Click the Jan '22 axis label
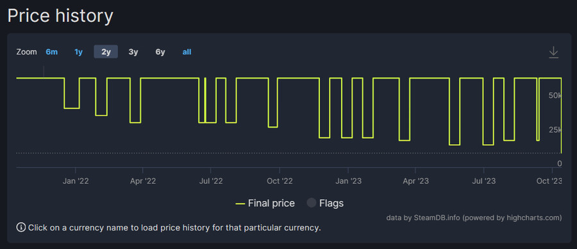Image resolution: width=577 pixels, height=249 pixels. [x=76, y=181]
